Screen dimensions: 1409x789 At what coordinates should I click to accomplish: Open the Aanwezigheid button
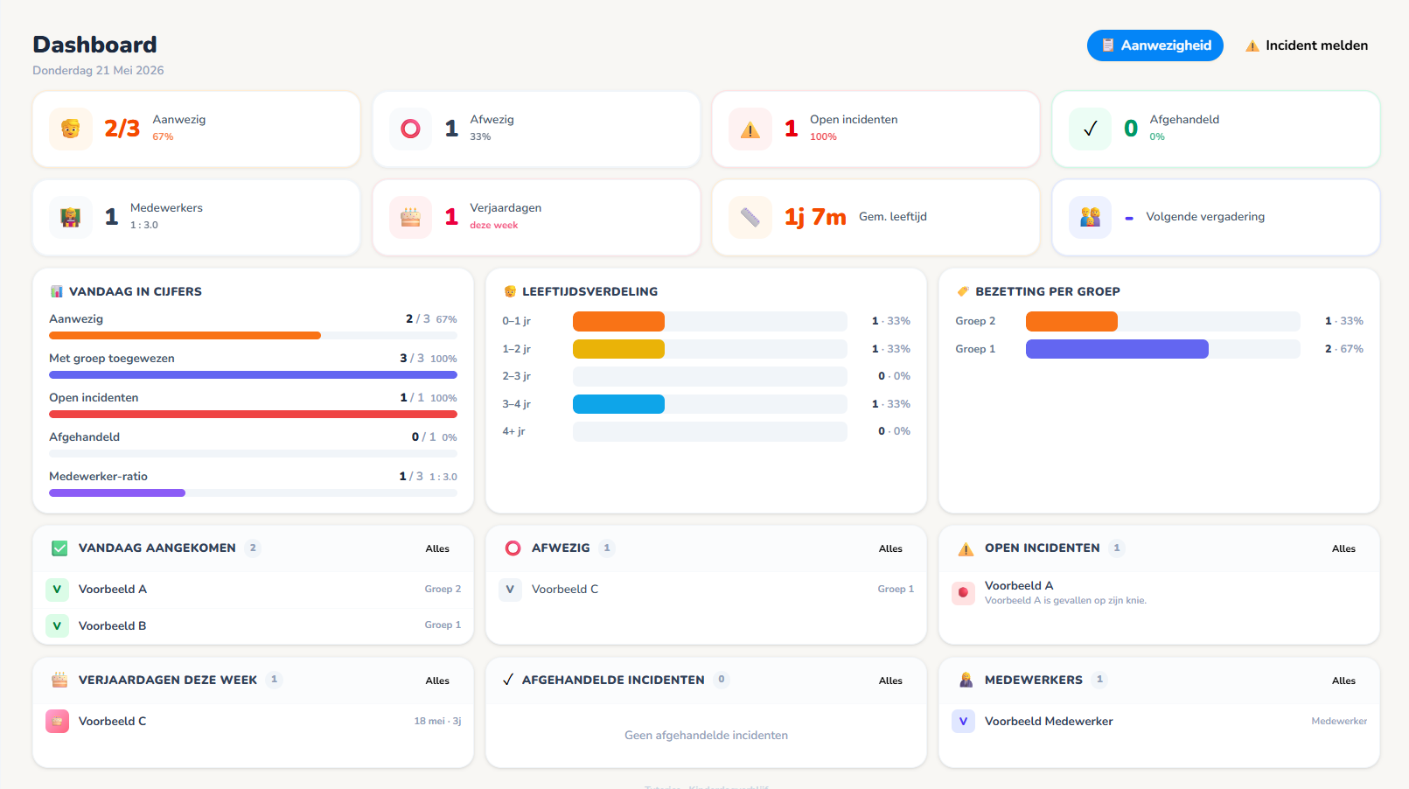click(x=1154, y=45)
